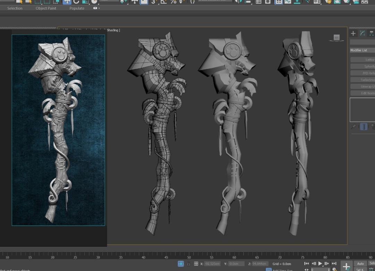
Task: Enable Auto key mode
Action: tap(360, 264)
